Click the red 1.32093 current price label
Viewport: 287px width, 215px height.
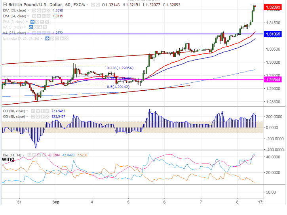pos(273,7)
